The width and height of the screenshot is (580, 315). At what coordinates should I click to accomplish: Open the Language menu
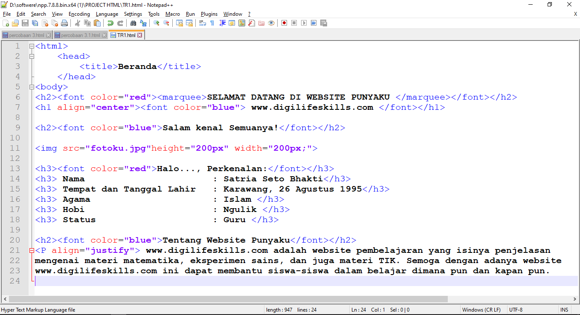point(107,14)
